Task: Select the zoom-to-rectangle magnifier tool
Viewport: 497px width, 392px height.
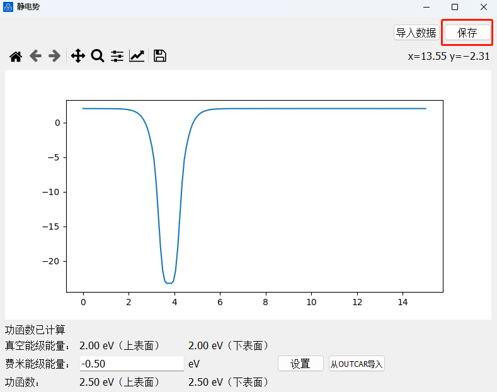Action: 98,56
